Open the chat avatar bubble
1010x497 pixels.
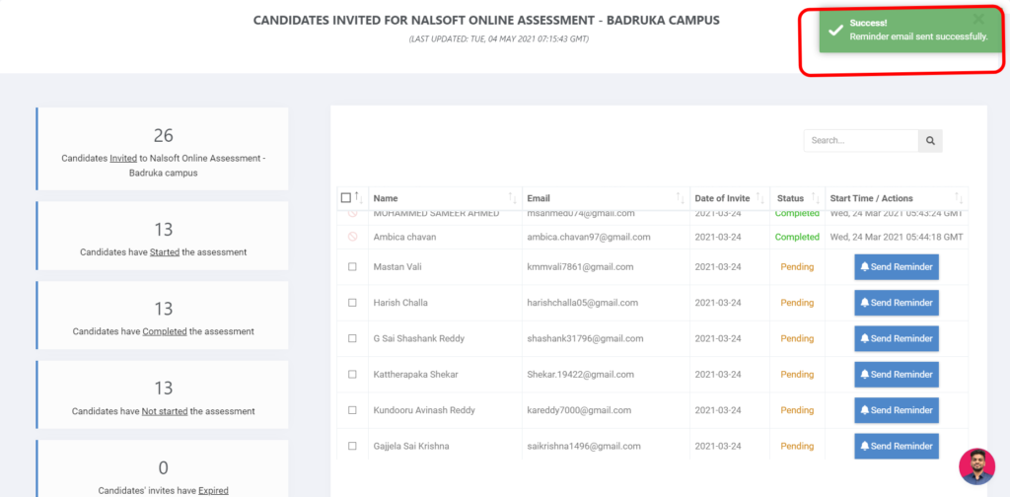tap(976, 466)
